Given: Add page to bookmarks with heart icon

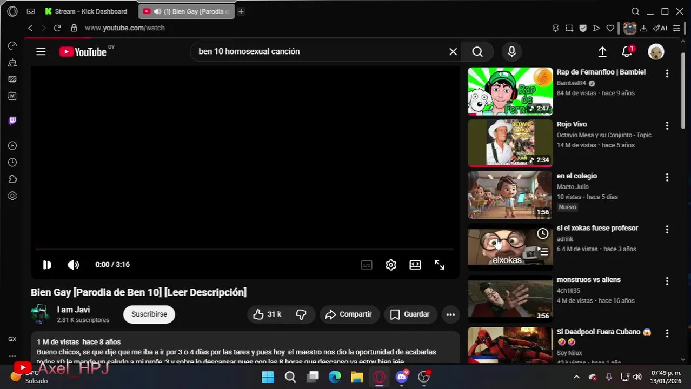Looking at the screenshot, I should pyautogui.click(x=610, y=28).
